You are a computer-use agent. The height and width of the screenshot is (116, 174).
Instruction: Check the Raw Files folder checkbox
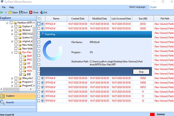point(16,52)
